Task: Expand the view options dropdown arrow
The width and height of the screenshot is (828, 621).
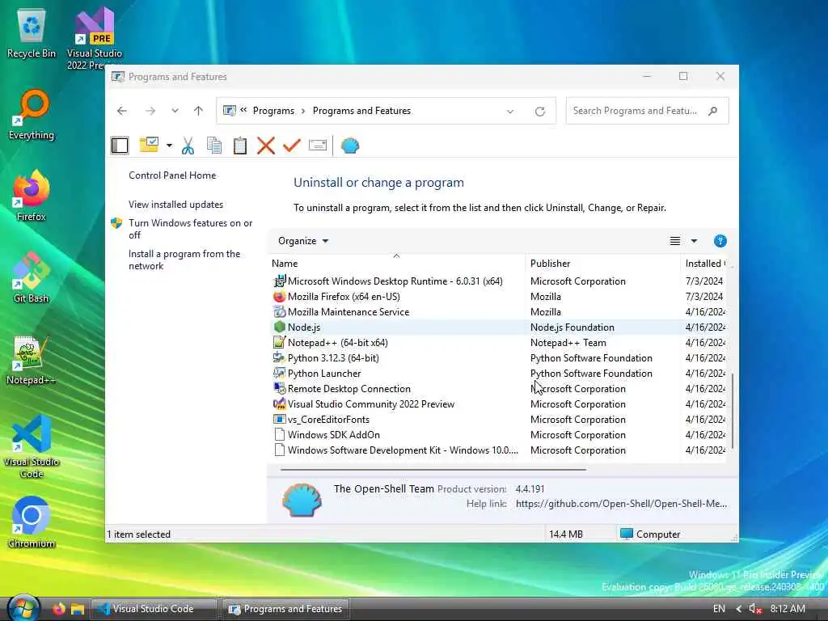Action: click(694, 241)
